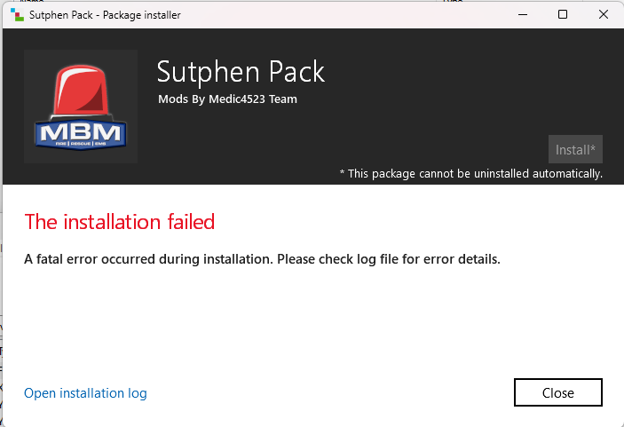Image resolution: width=624 pixels, height=427 pixels.
Task: Click the empty title bar area right of title
Action: (x=355, y=14)
